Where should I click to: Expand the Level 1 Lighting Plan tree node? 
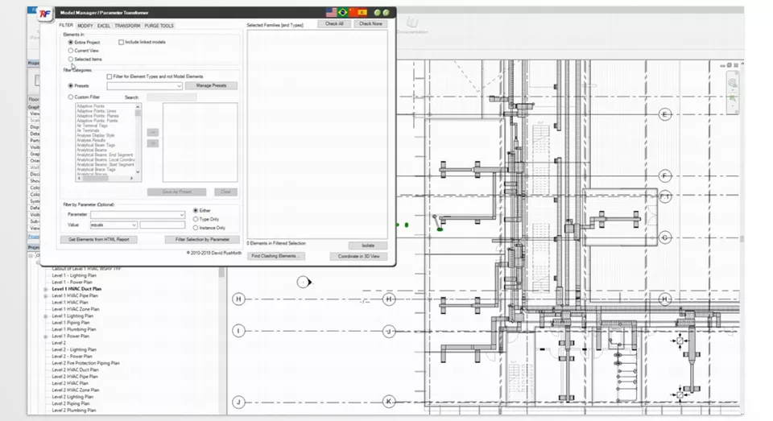click(46, 316)
